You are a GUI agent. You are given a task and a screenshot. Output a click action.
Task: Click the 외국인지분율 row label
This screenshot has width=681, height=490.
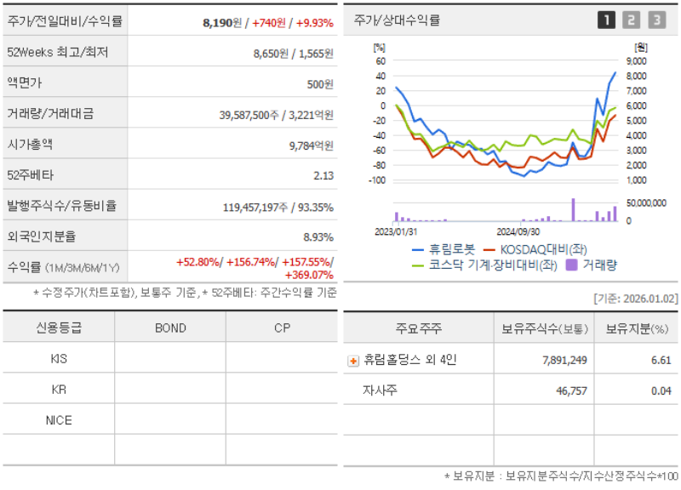pos(41,236)
